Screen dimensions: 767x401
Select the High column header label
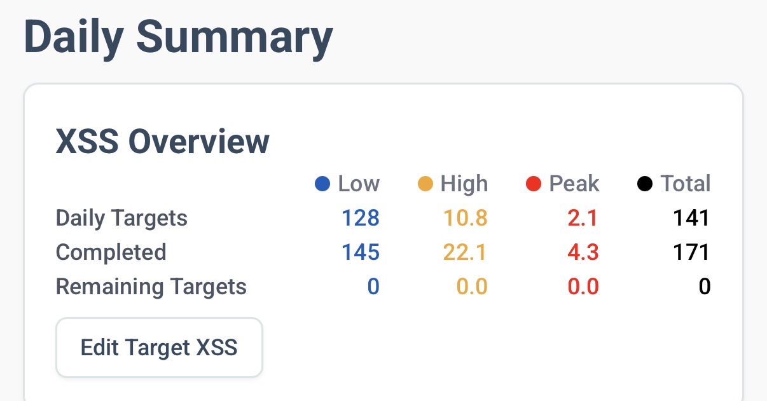coord(464,184)
